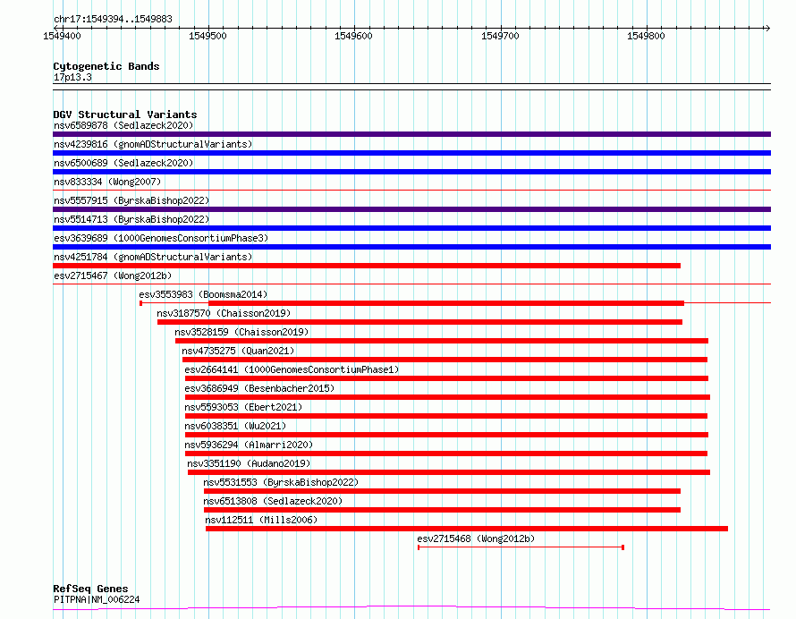Click nsv4735275 (Quan2021) label

(238, 351)
